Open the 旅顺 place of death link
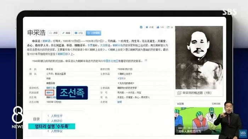The image size is (248, 139). (120, 102)
